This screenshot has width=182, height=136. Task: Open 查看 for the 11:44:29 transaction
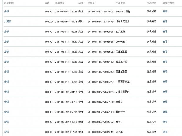165,51
